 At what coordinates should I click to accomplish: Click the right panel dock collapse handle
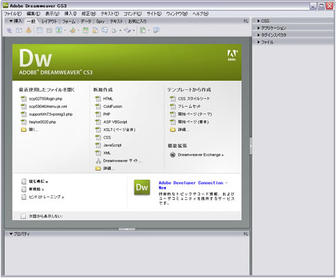click(x=251, y=146)
